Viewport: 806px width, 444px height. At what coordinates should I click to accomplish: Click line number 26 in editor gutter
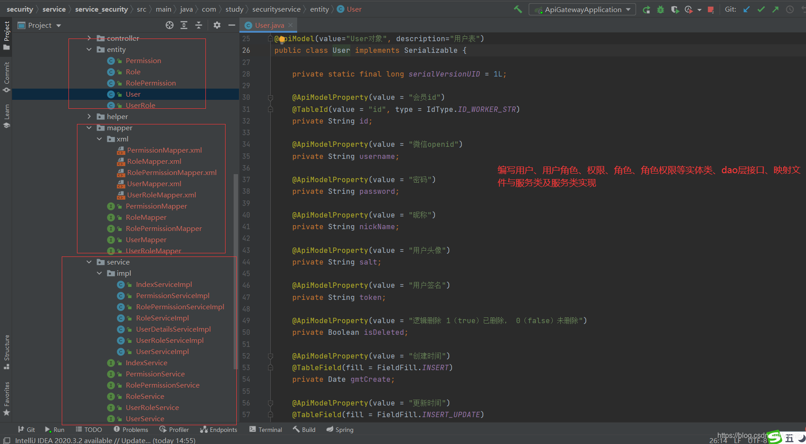coord(246,50)
